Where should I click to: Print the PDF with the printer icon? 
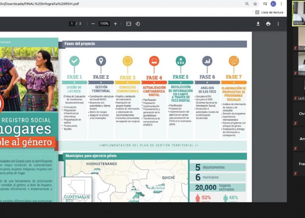tap(268, 24)
